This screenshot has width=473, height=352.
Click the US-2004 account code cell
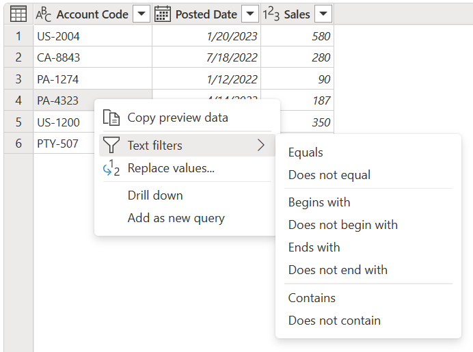coord(92,36)
